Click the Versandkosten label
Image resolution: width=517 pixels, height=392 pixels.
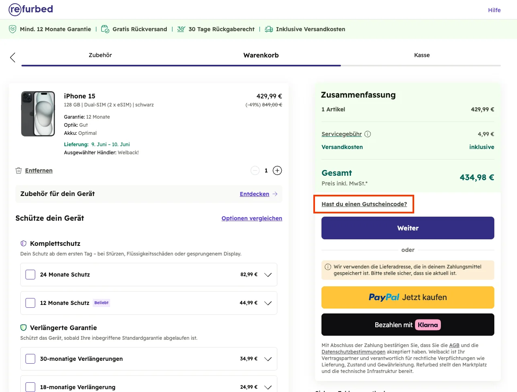coord(342,147)
